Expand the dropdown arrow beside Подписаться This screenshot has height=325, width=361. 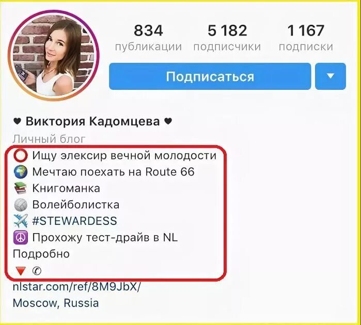[x=331, y=76]
